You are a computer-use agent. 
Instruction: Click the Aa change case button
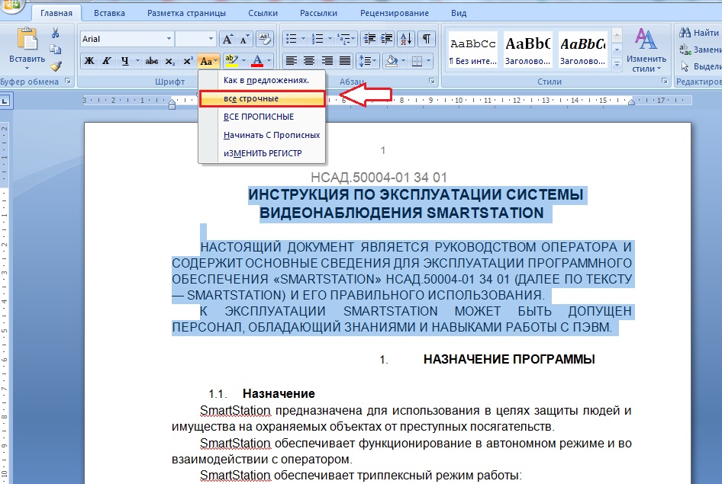click(208, 61)
